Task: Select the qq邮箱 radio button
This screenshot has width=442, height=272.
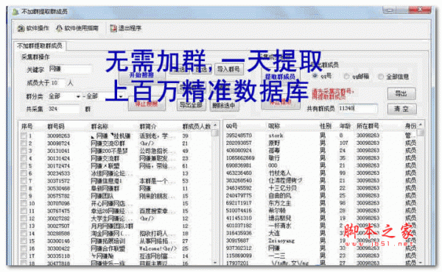Action: [346, 76]
